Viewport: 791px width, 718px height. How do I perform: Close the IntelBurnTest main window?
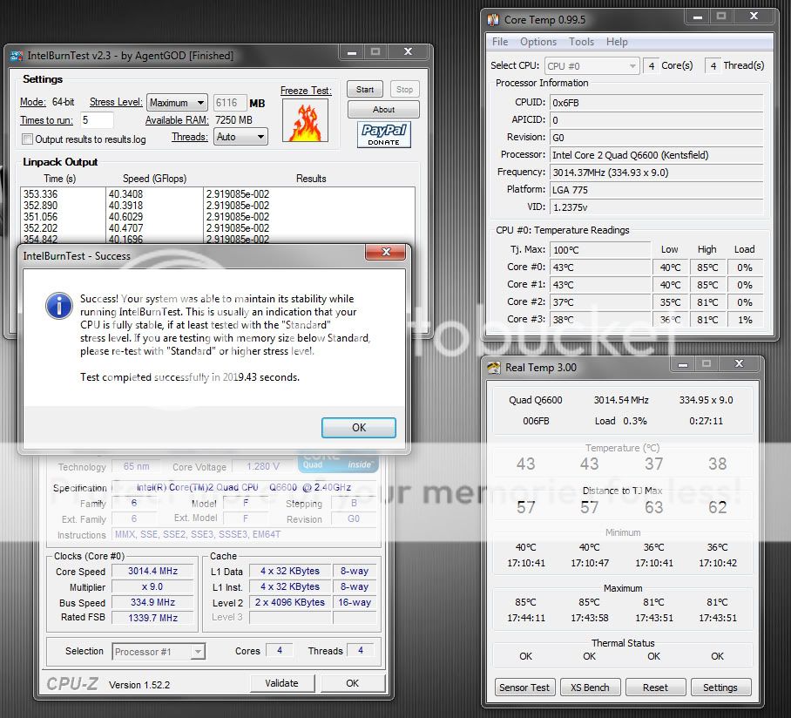coord(408,52)
